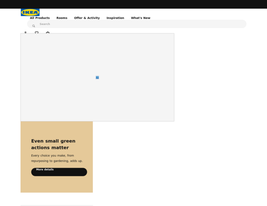Click the search magnifier icon
Image resolution: width=267 pixels, height=206 pixels.
[34, 26]
